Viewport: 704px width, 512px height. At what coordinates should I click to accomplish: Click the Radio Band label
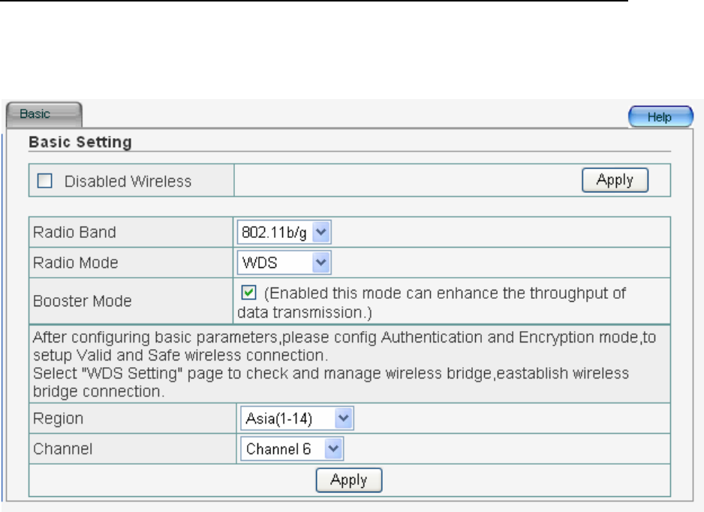(x=74, y=232)
